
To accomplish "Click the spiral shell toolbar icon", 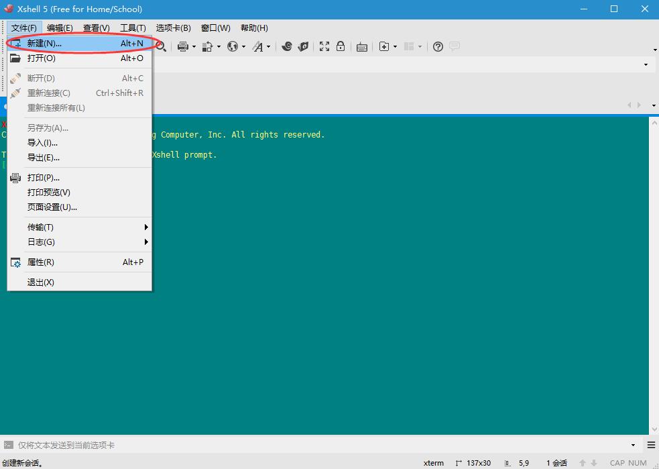I will [x=287, y=46].
